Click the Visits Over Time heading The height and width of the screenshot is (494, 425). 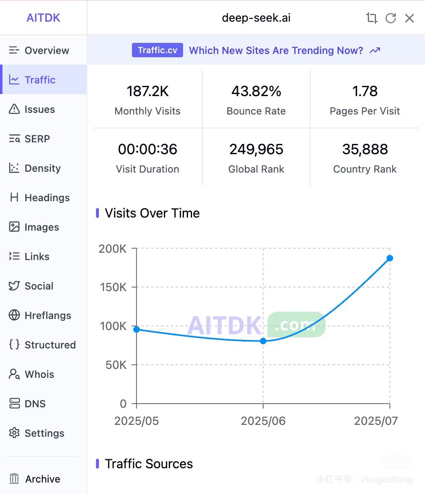tap(152, 213)
